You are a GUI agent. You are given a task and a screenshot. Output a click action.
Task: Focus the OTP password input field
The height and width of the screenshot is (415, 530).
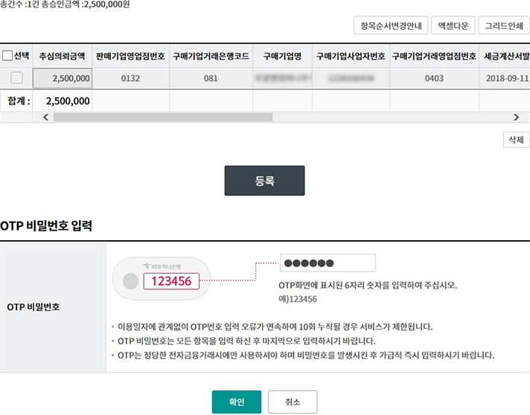pos(328,263)
